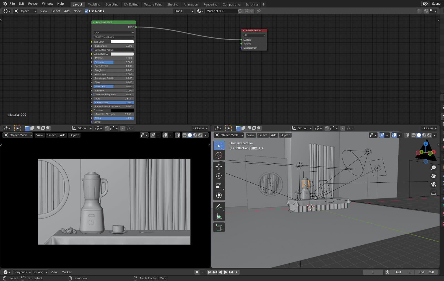Select the Cursor tool in 3D viewport
444x281 pixels.
click(x=219, y=155)
